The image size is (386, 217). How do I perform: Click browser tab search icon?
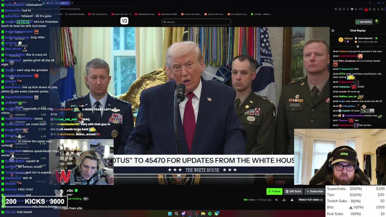tap(370, 3)
